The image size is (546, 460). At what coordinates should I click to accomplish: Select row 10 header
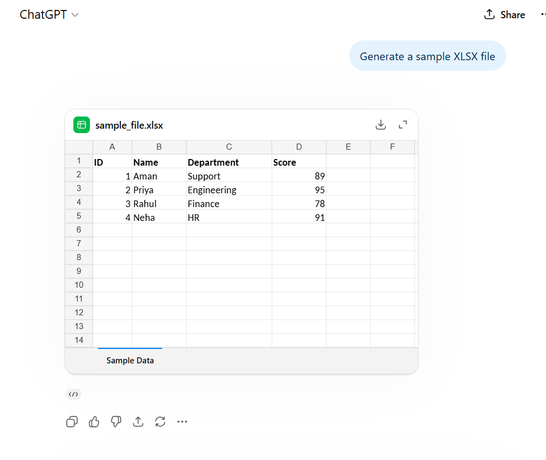79,285
